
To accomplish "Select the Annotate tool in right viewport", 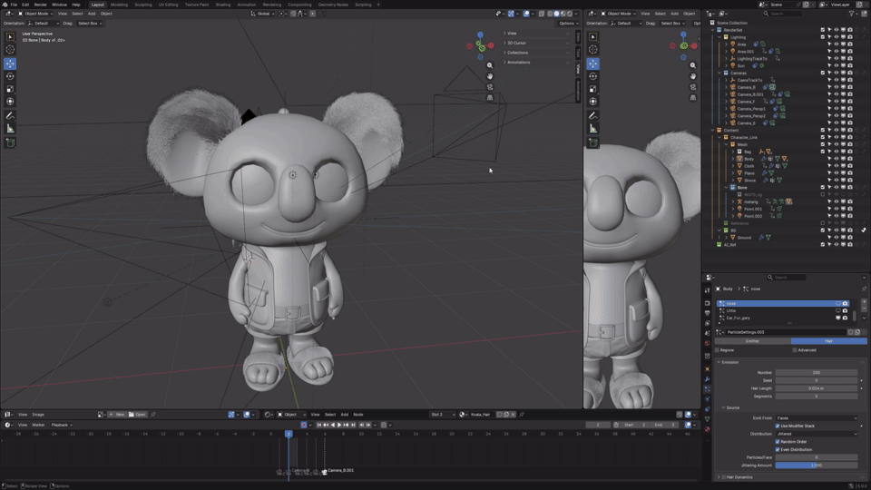I will (x=593, y=115).
